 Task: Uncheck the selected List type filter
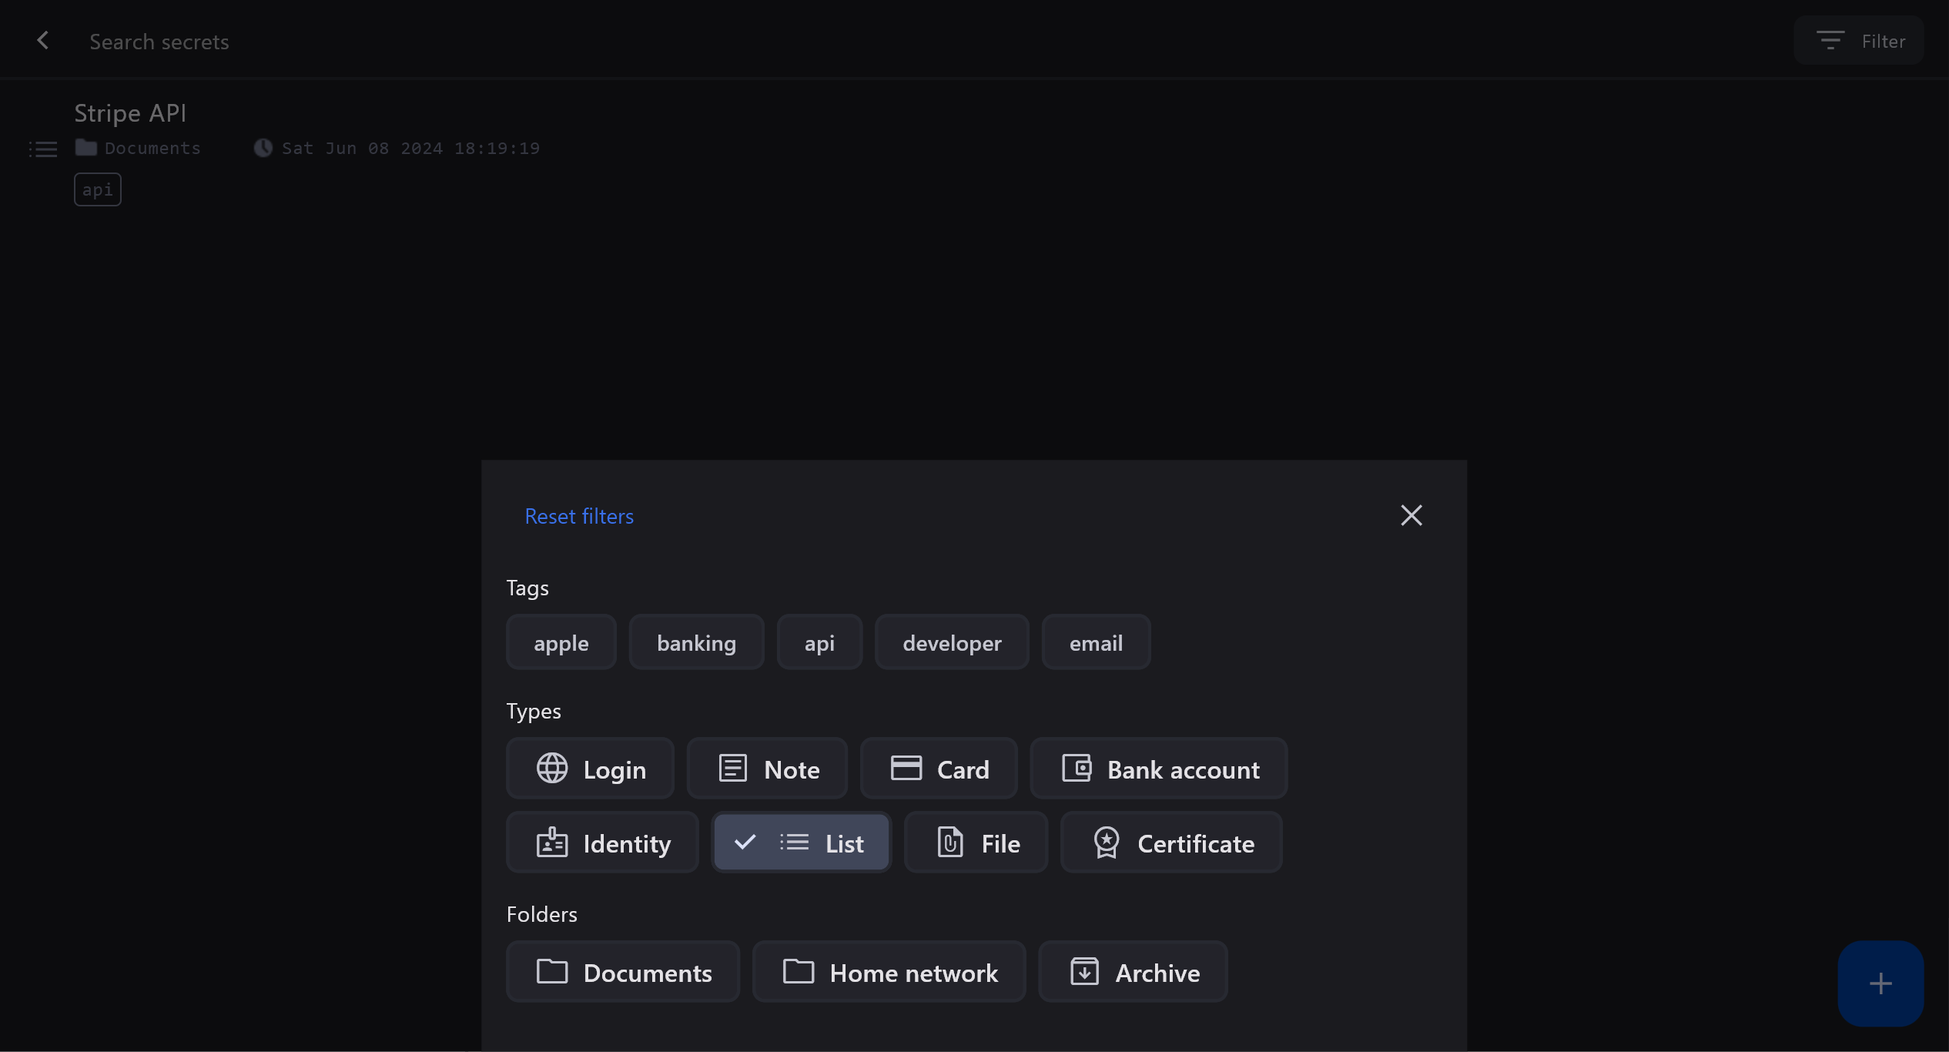[801, 843]
